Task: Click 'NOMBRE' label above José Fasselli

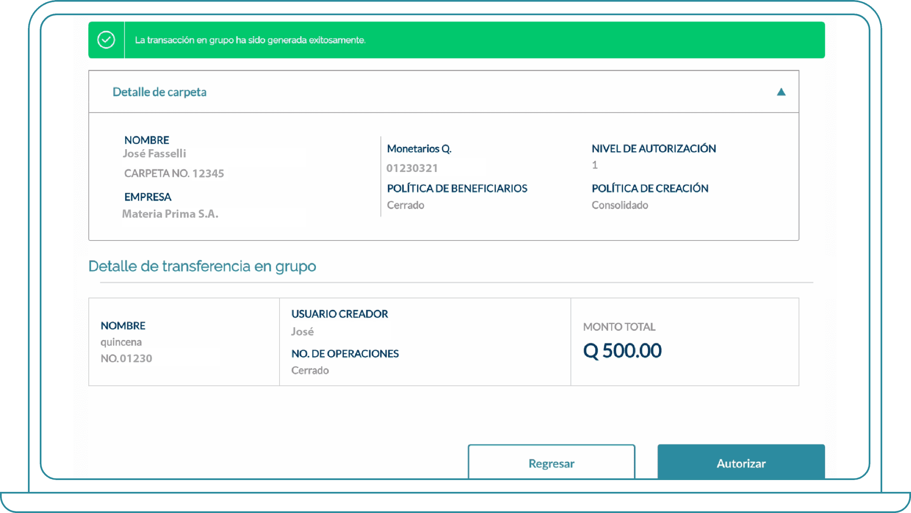Action: 147,140
